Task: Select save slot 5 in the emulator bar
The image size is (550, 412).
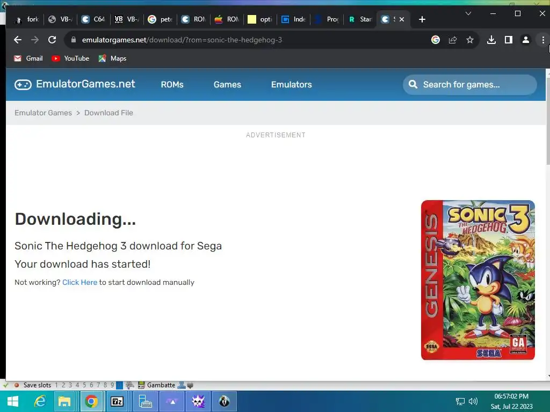Action: (x=84, y=385)
